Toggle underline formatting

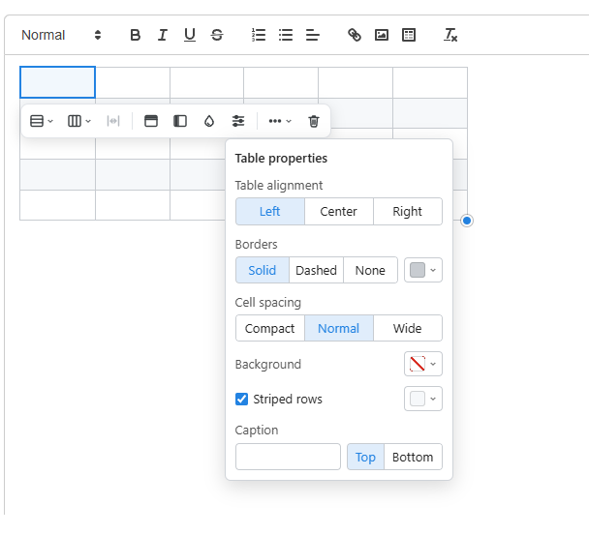coord(190,35)
